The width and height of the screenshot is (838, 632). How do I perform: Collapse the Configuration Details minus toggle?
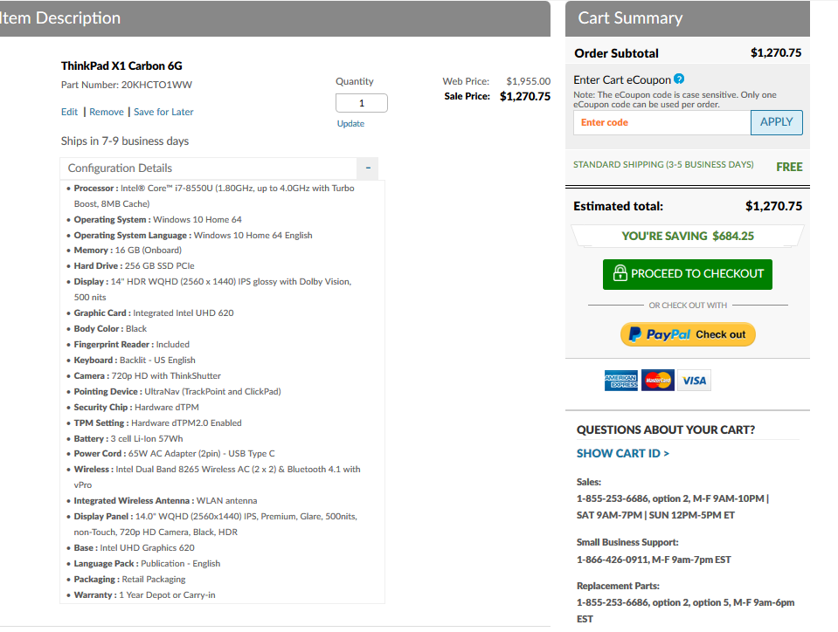[368, 168]
